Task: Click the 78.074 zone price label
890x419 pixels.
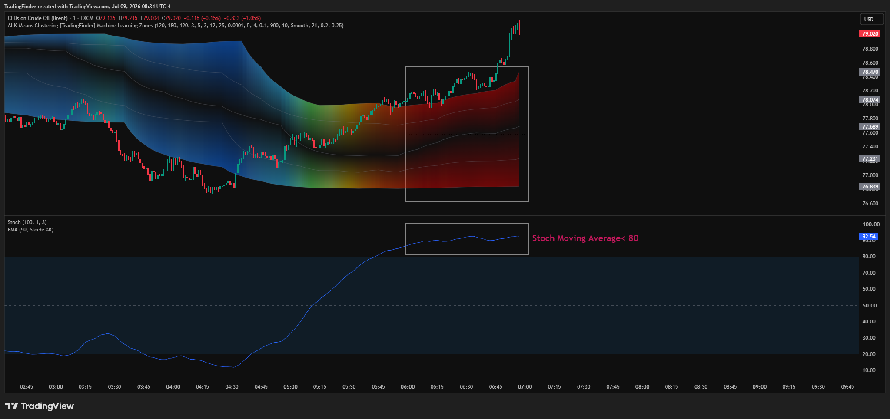Action: (870, 100)
